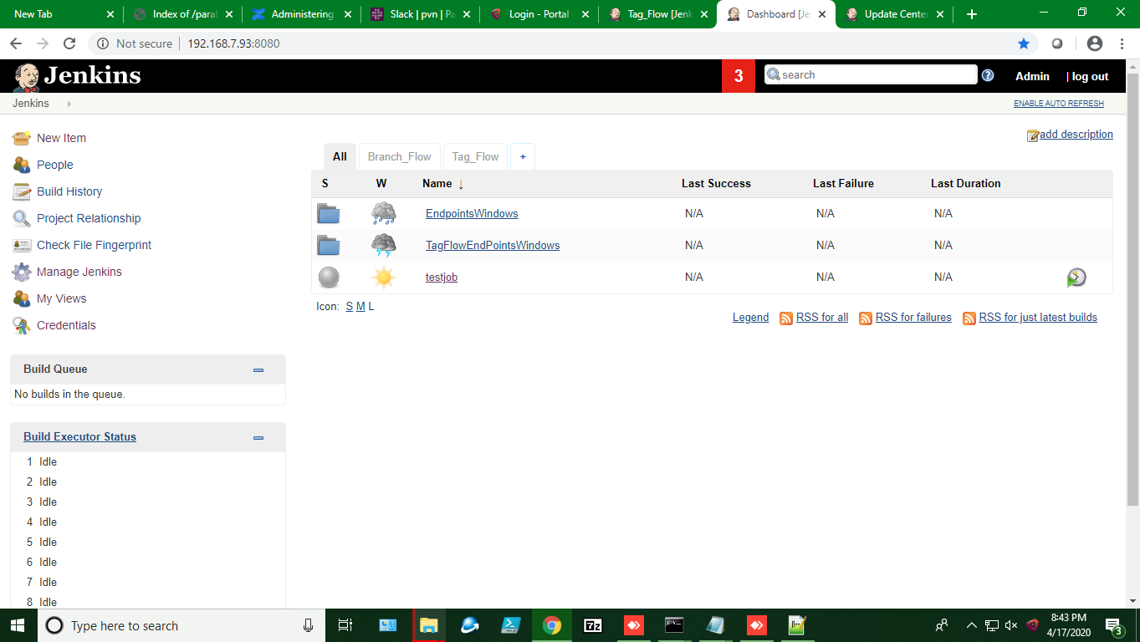Collapse the Build Executor Status panel
Screen dimensions: 1140x642
pyautogui.click(x=258, y=437)
